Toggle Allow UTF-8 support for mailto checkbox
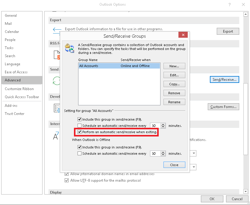This screenshot has height=205, width=250. tap(67, 180)
